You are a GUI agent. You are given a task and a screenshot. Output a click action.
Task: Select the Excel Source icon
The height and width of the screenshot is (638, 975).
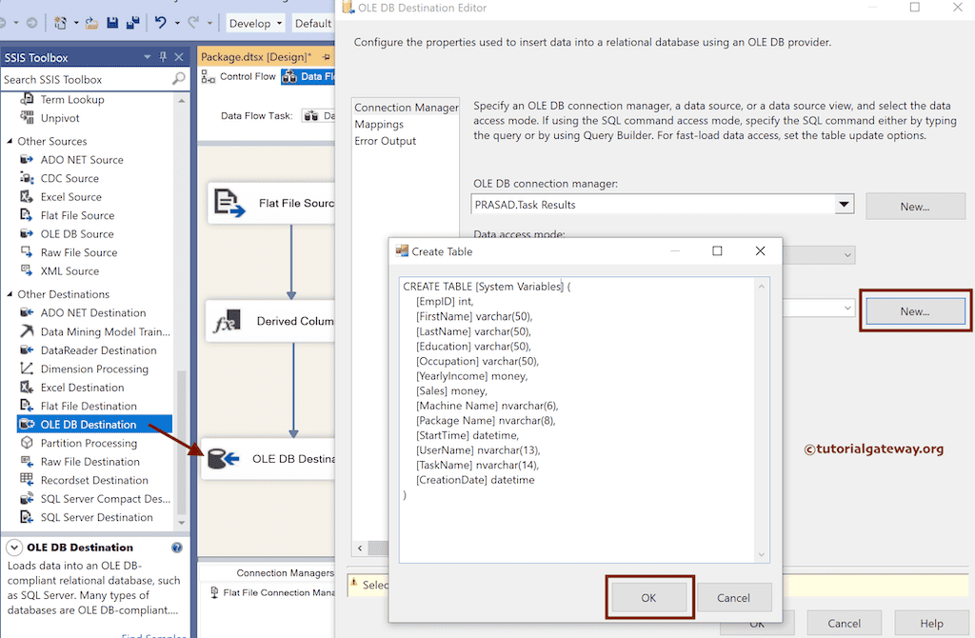27,196
